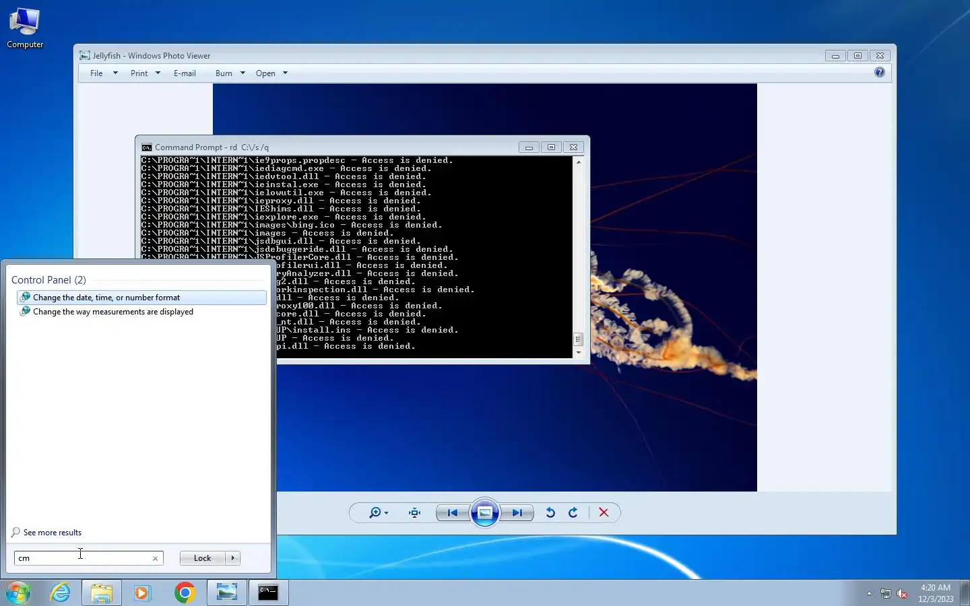Click the taskbar clock showing 4:20 AM

point(936,593)
